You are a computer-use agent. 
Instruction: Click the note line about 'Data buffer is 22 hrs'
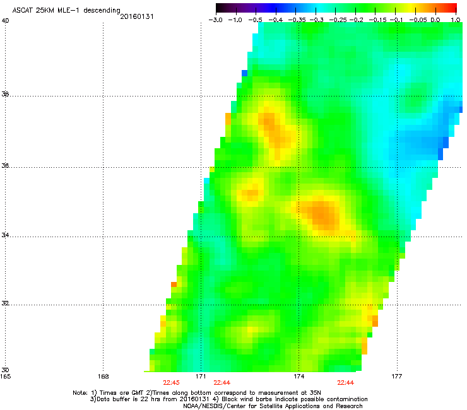(228, 399)
